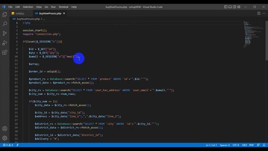Click the $qty = $_GET["qty"] line
268x151 pixels.
[x=44, y=53]
